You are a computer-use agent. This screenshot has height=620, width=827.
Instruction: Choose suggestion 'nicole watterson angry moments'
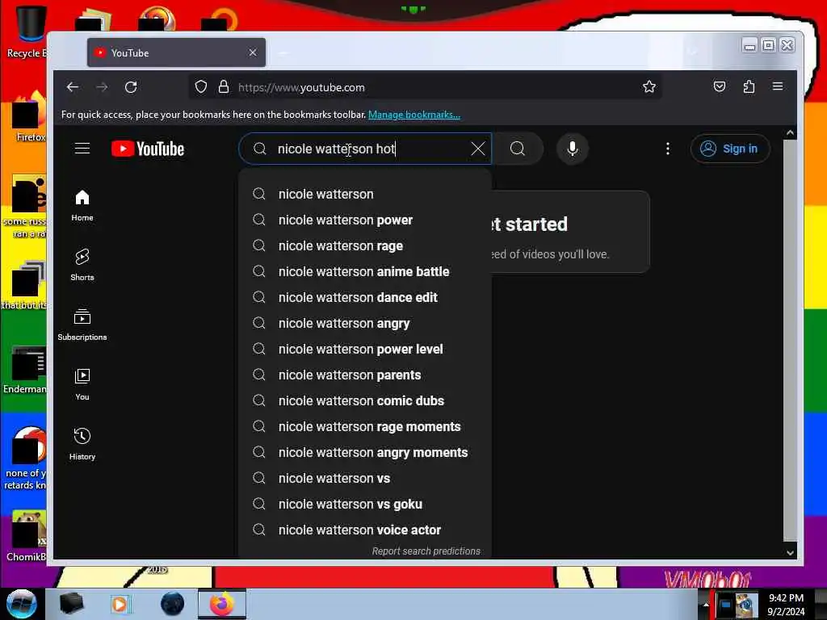[365, 452]
